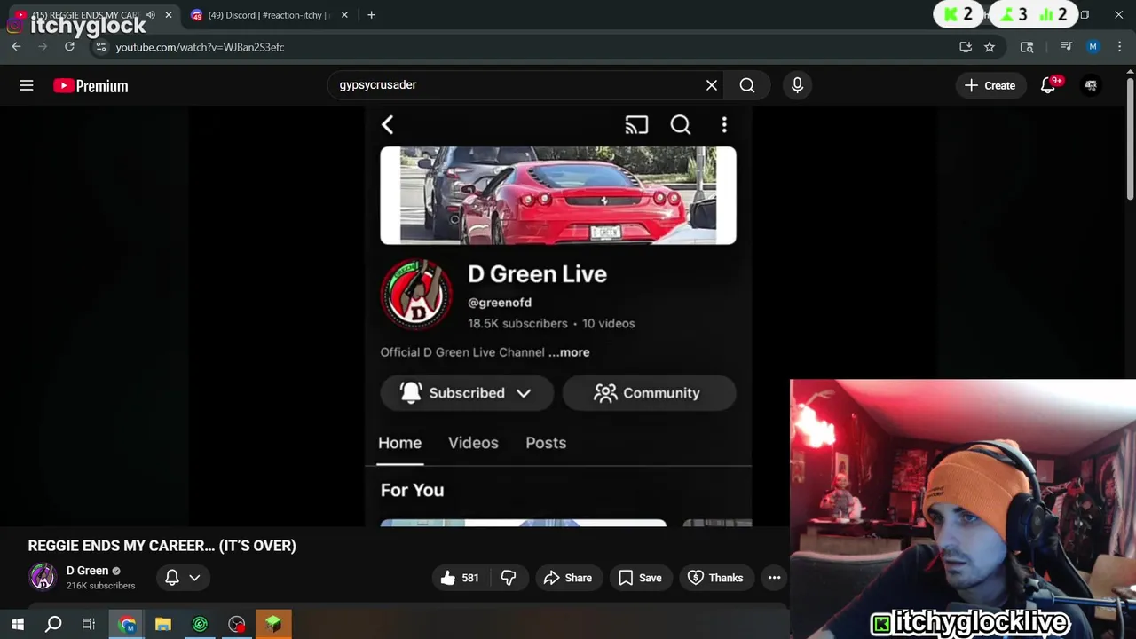The image size is (1136, 639).
Task: Install YouTube app icon in address bar
Action: (966, 47)
